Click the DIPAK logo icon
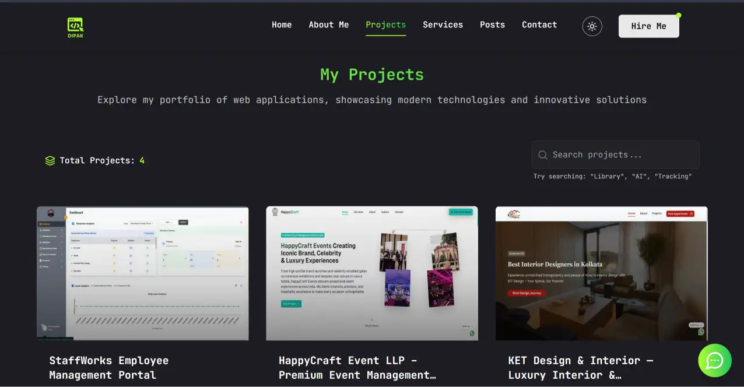 [75, 26]
